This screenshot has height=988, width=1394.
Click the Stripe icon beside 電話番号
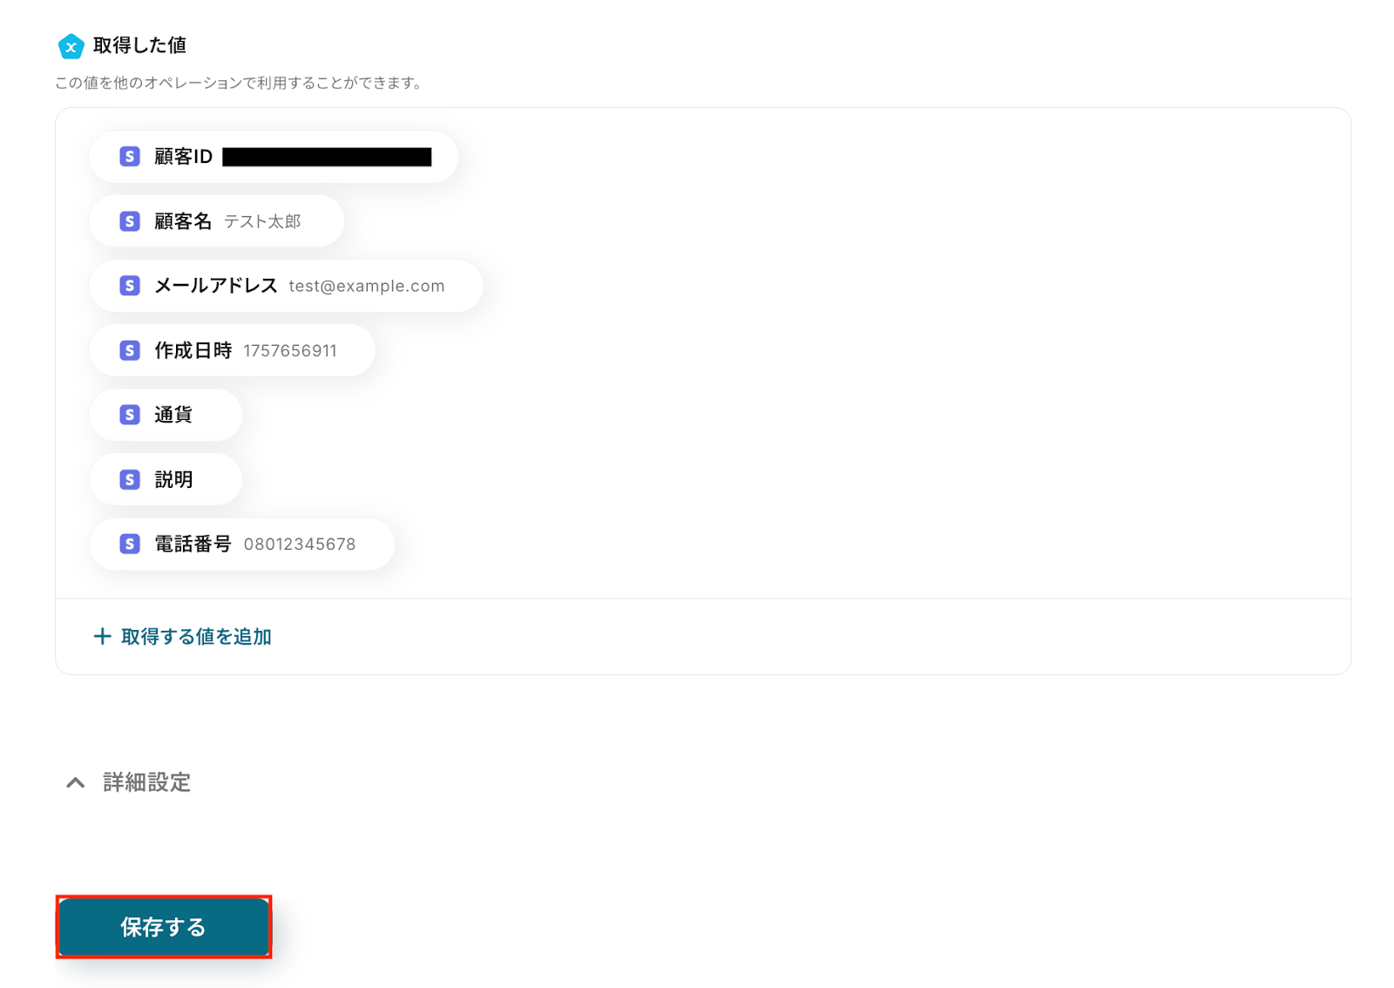coord(130,544)
